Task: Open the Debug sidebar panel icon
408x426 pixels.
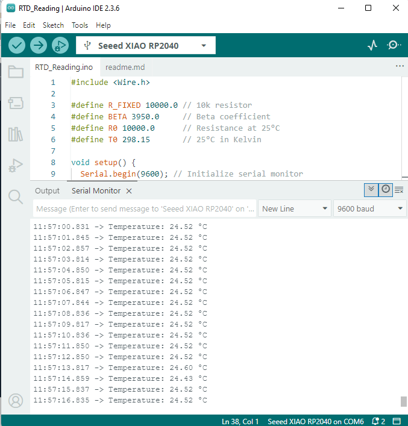Action: [16, 166]
